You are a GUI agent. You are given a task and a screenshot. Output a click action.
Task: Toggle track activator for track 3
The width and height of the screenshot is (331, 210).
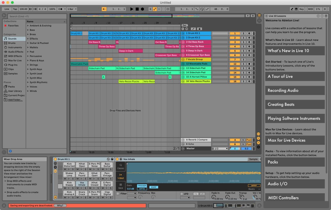coord(235,42)
